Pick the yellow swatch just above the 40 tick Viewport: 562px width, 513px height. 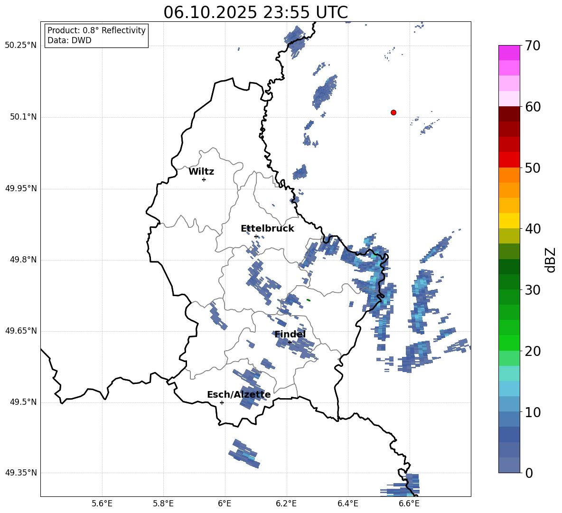point(509,221)
